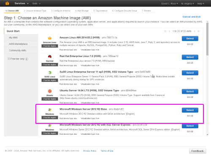
Task: Open Community AMIs in the sidebar
Action: click(21, 50)
